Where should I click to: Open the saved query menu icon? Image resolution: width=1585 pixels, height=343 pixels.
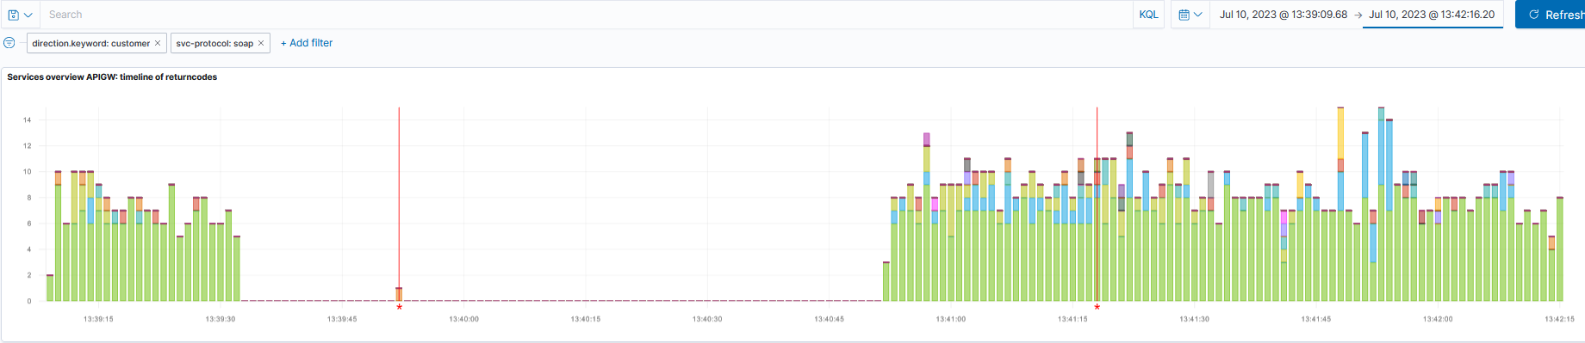coord(20,15)
